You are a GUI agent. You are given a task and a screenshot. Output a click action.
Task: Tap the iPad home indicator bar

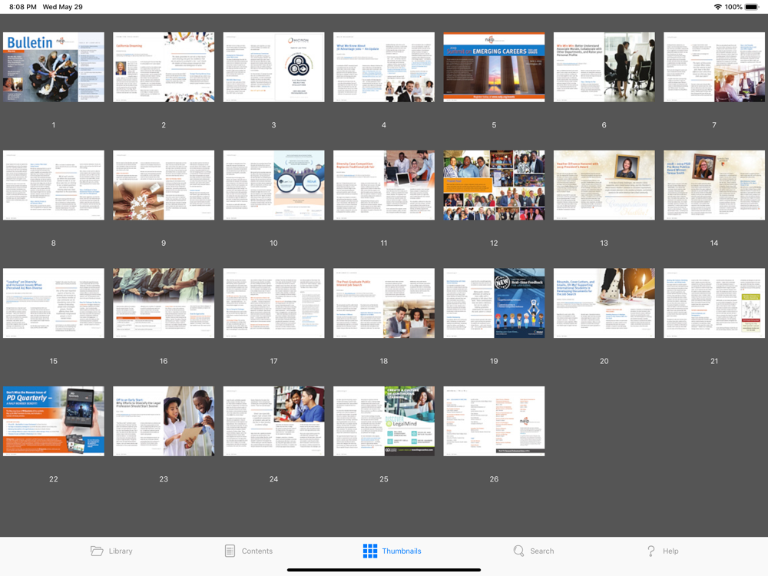(384, 570)
